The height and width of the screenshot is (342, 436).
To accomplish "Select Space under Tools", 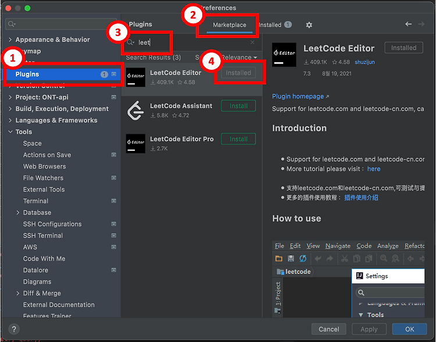I will point(32,143).
